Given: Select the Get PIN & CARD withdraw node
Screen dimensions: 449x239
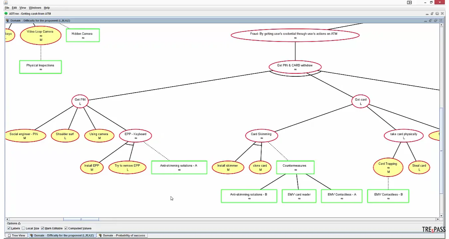Looking at the screenshot, I should pyautogui.click(x=295, y=67).
